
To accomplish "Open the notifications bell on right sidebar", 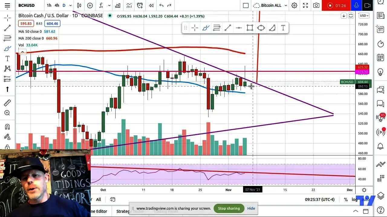I will pos(380,146).
